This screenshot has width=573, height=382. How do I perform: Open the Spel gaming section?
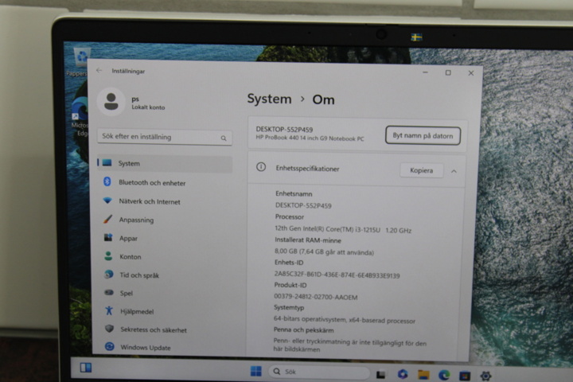coord(165,293)
